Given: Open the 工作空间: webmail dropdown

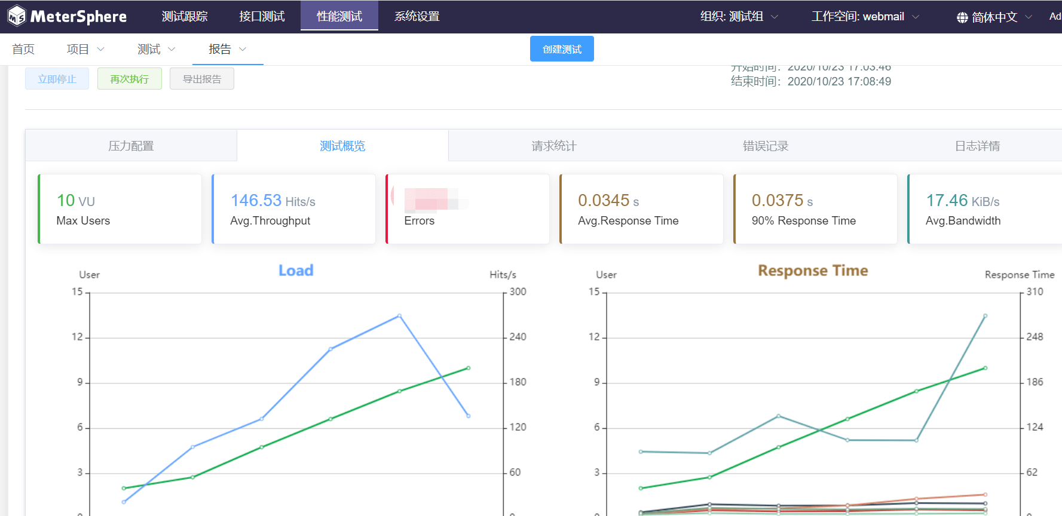Looking at the screenshot, I should 864,17.
